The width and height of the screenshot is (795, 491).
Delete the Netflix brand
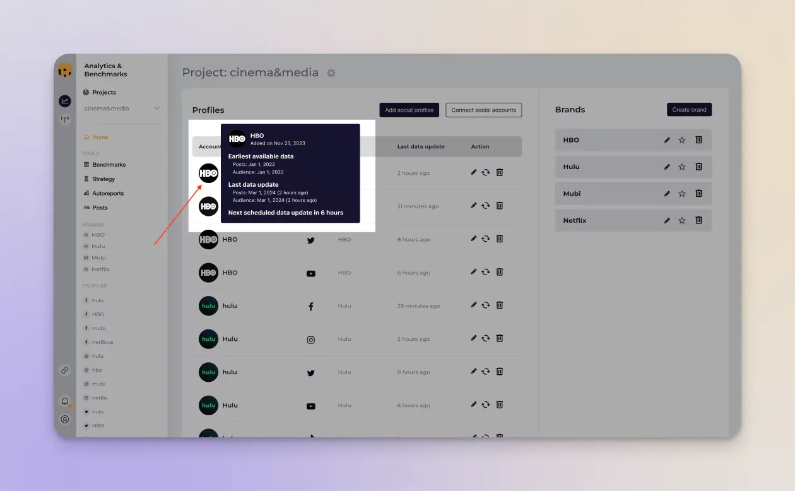(x=698, y=220)
